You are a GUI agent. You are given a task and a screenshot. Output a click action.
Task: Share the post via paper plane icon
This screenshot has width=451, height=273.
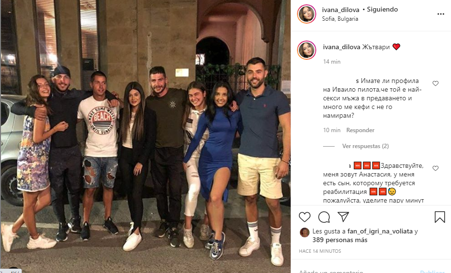(x=343, y=217)
